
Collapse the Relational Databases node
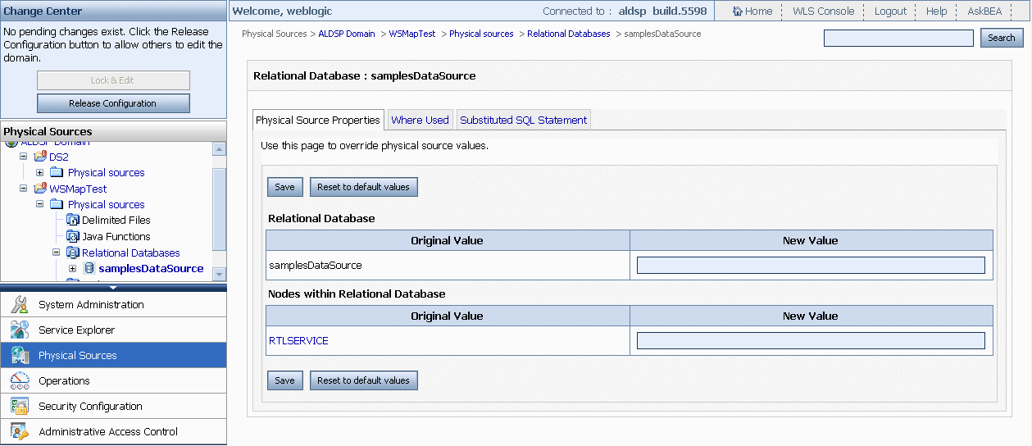point(56,253)
